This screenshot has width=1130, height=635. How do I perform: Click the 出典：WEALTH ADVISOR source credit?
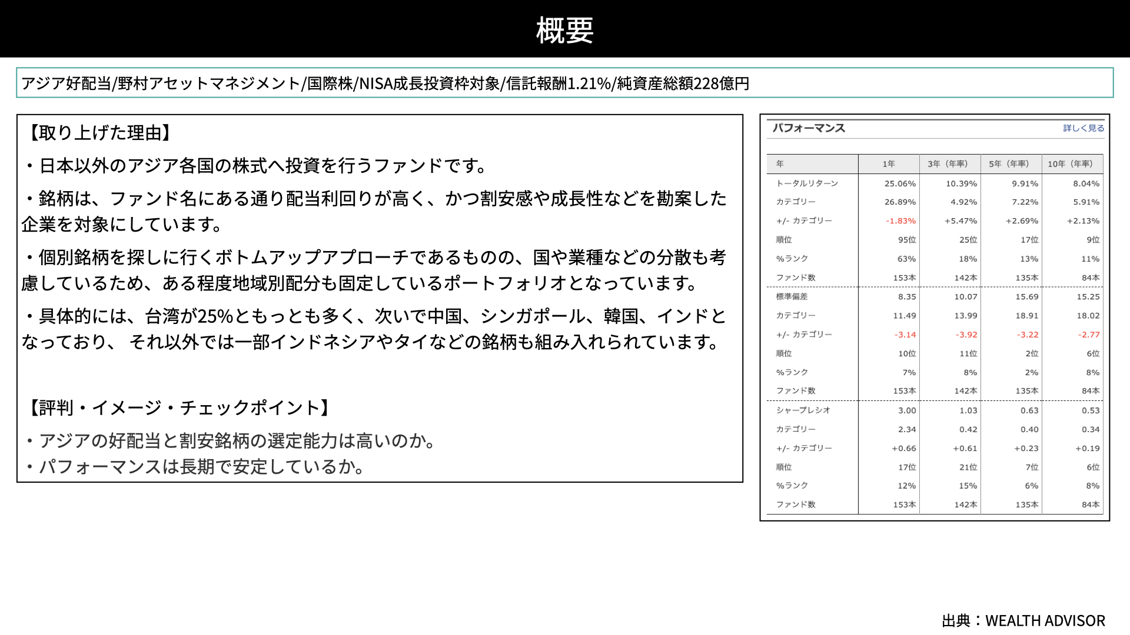coord(1023,621)
